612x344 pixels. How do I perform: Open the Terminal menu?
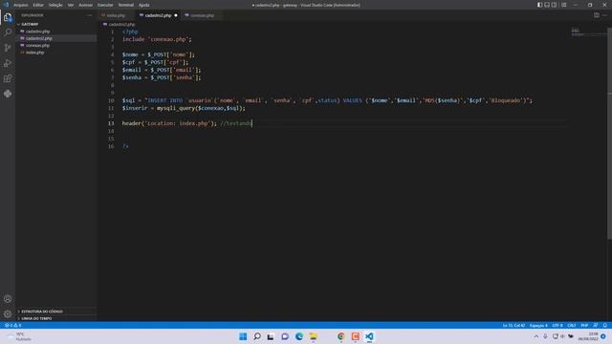pos(125,5)
